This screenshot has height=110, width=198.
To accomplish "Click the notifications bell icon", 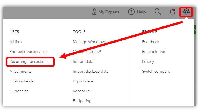I will [172, 12].
